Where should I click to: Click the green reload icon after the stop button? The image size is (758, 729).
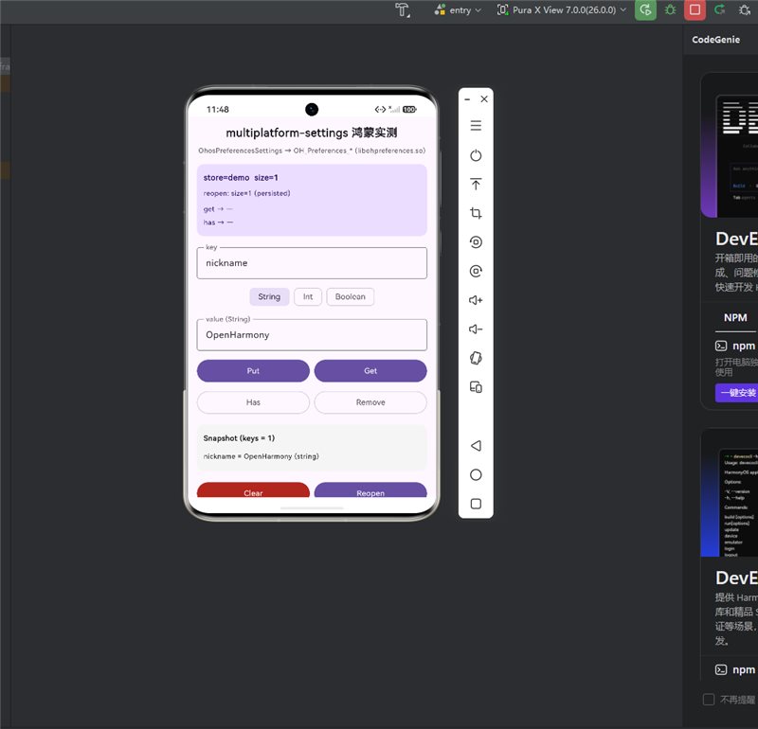pos(719,9)
